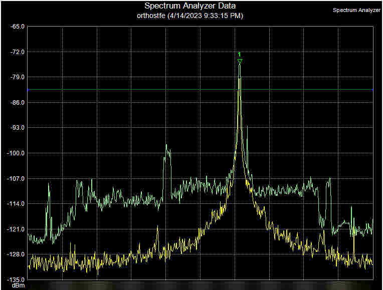Viewport: 383px width, 290px height.
Task: Click the -79.0 axis label
Action: point(17,77)
